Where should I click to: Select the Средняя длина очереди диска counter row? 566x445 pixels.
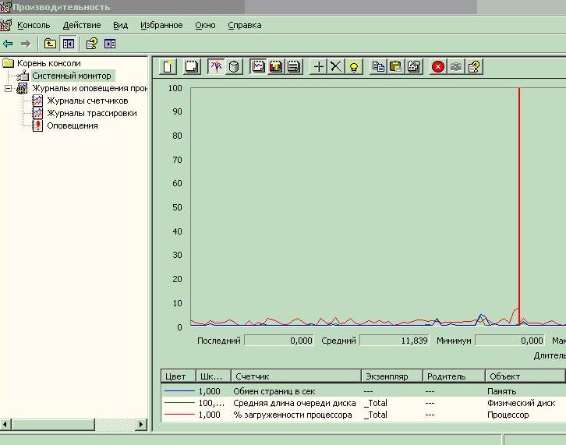363,403
